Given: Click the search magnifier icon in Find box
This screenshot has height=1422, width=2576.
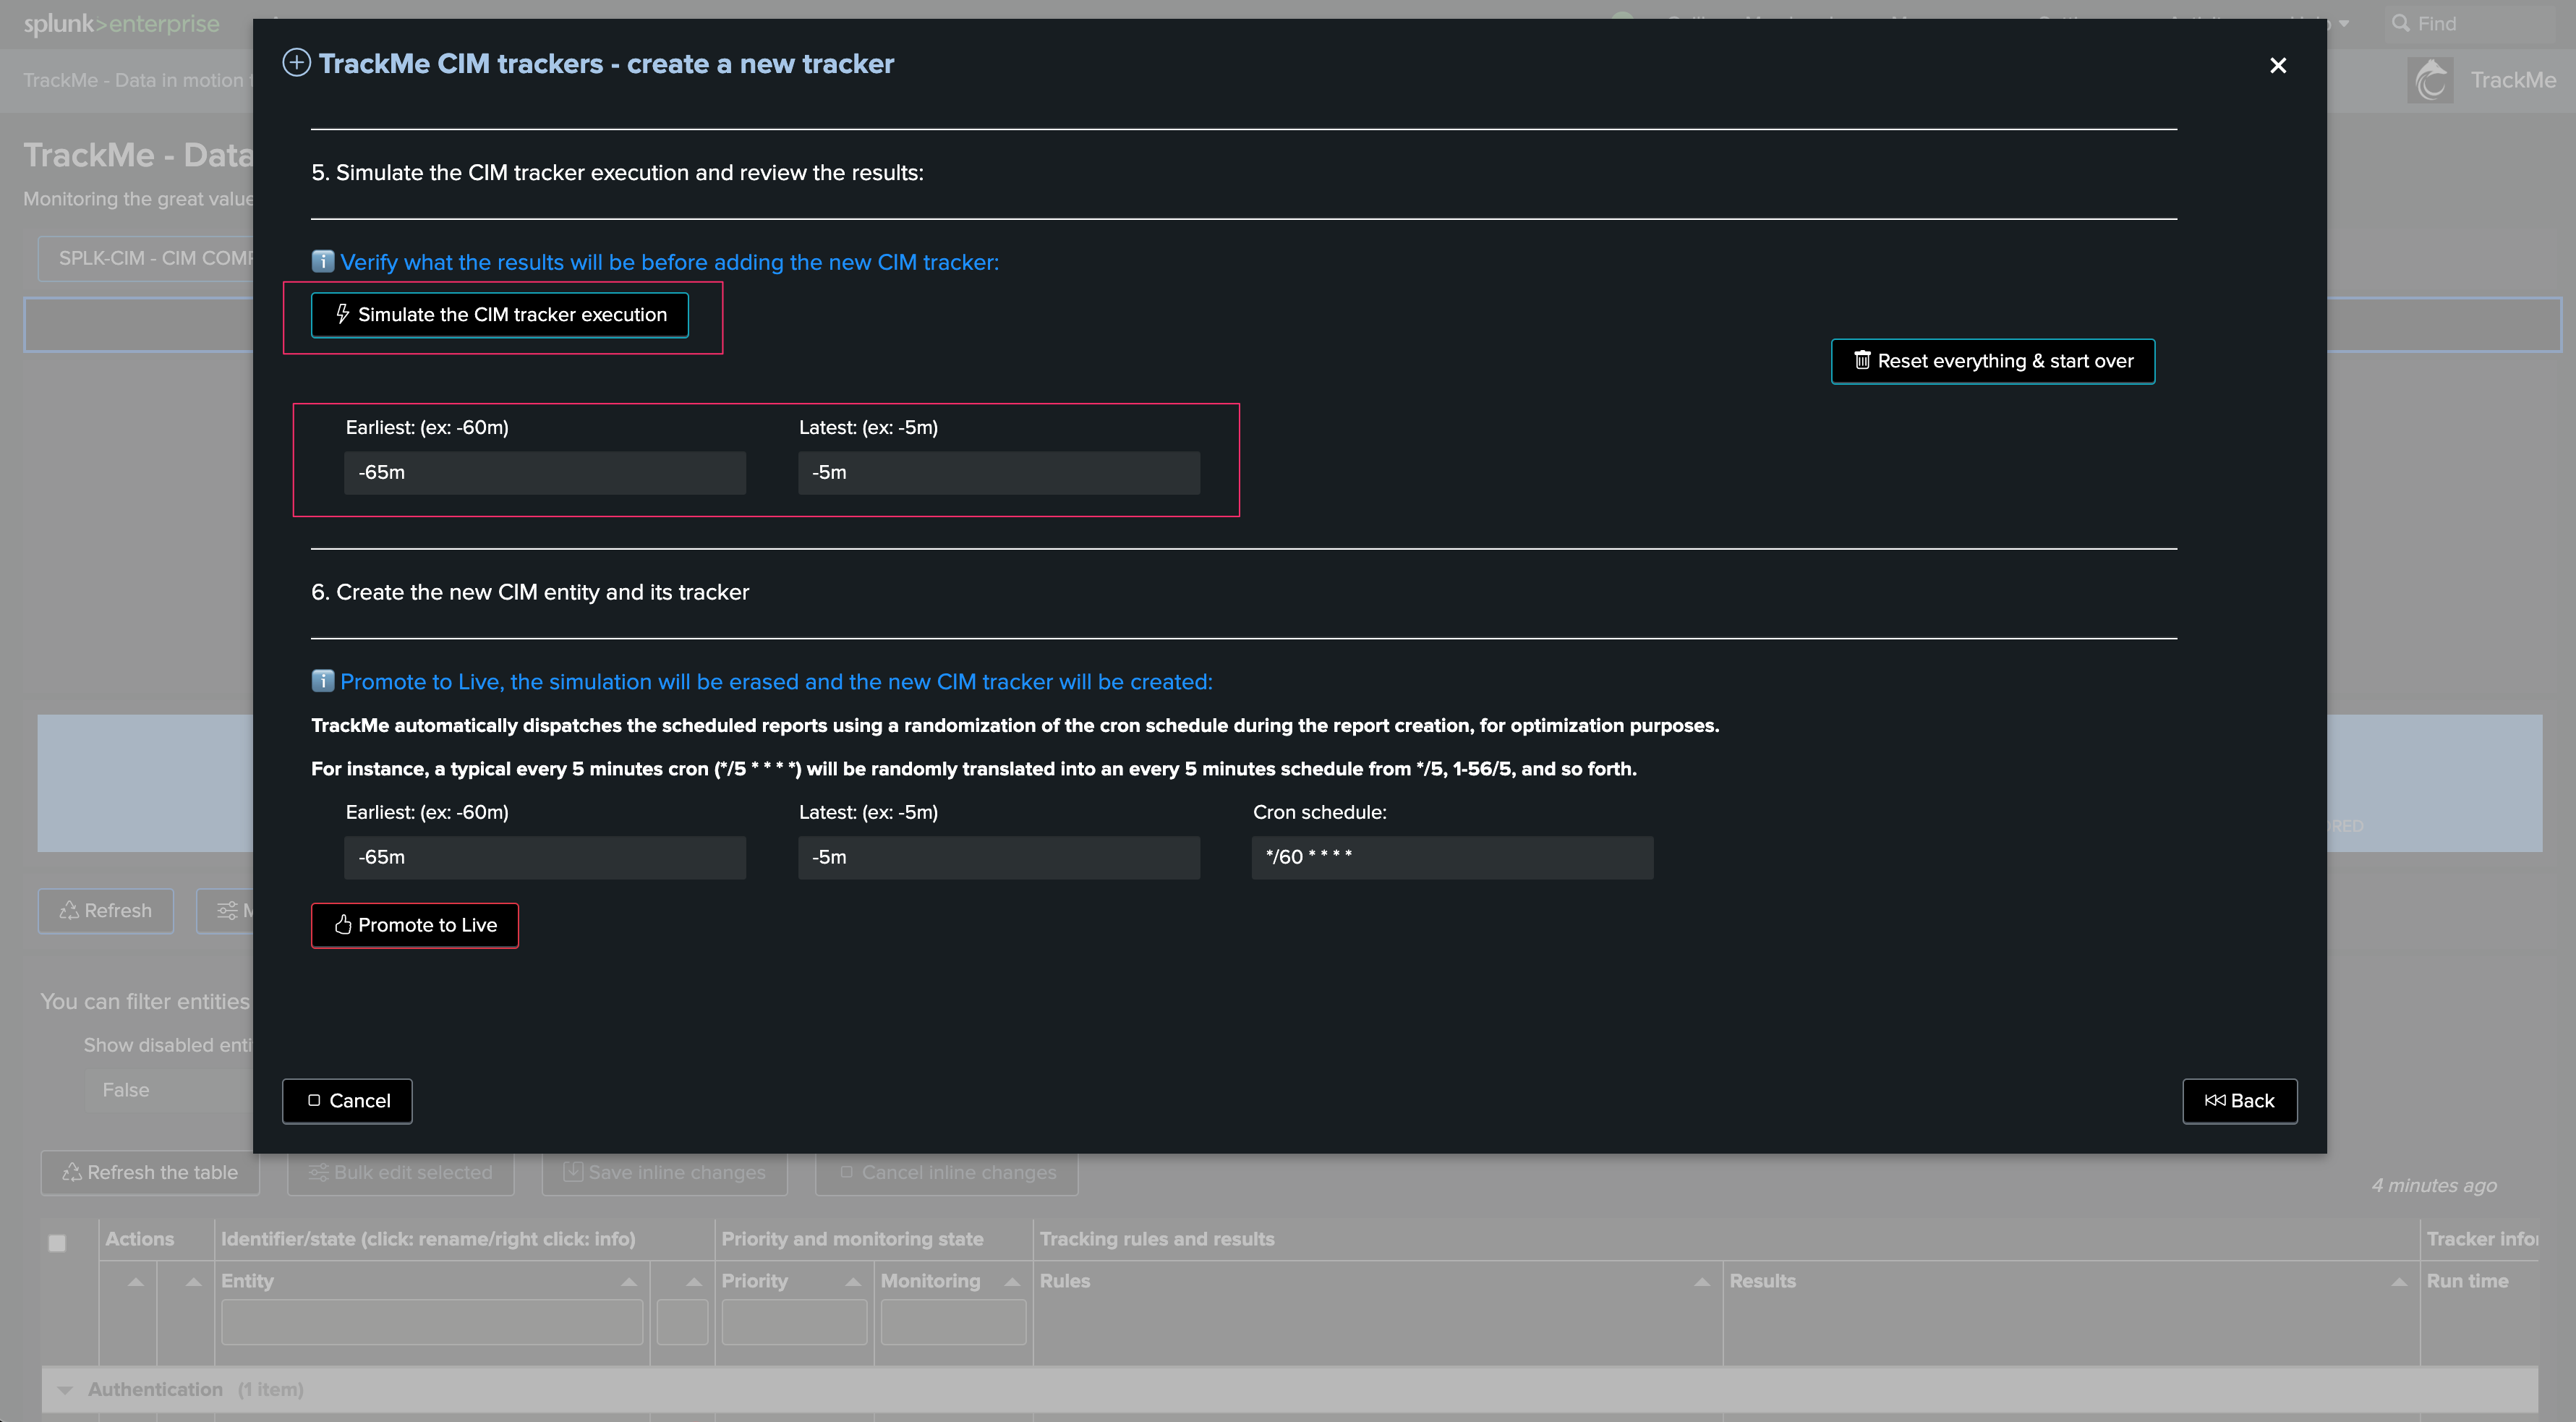Looking at the screenshot, I should click(x=2400, y=23).
